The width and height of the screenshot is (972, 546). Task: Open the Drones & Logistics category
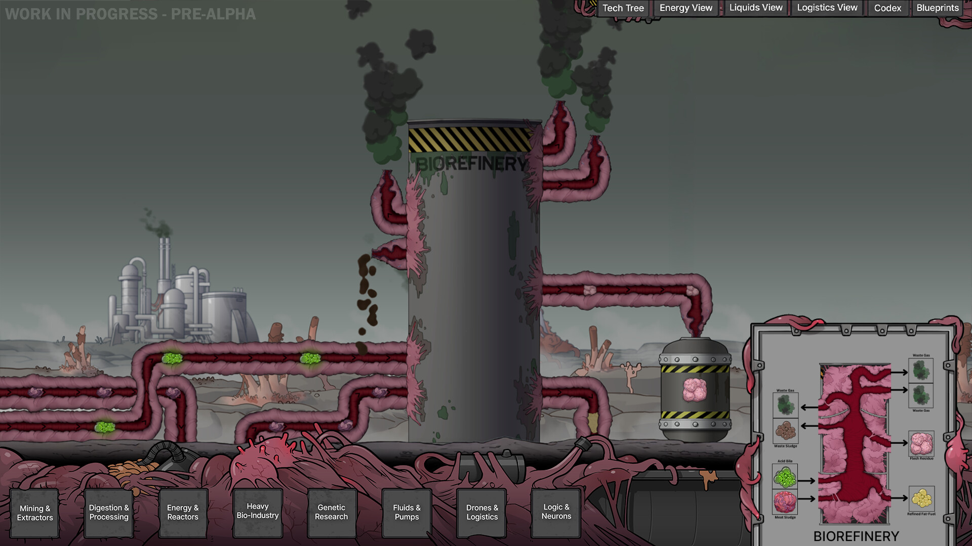point(481,512)
